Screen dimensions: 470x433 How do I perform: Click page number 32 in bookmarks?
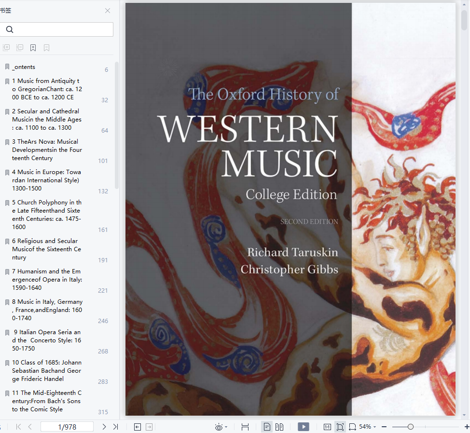(x=105, y=100)
